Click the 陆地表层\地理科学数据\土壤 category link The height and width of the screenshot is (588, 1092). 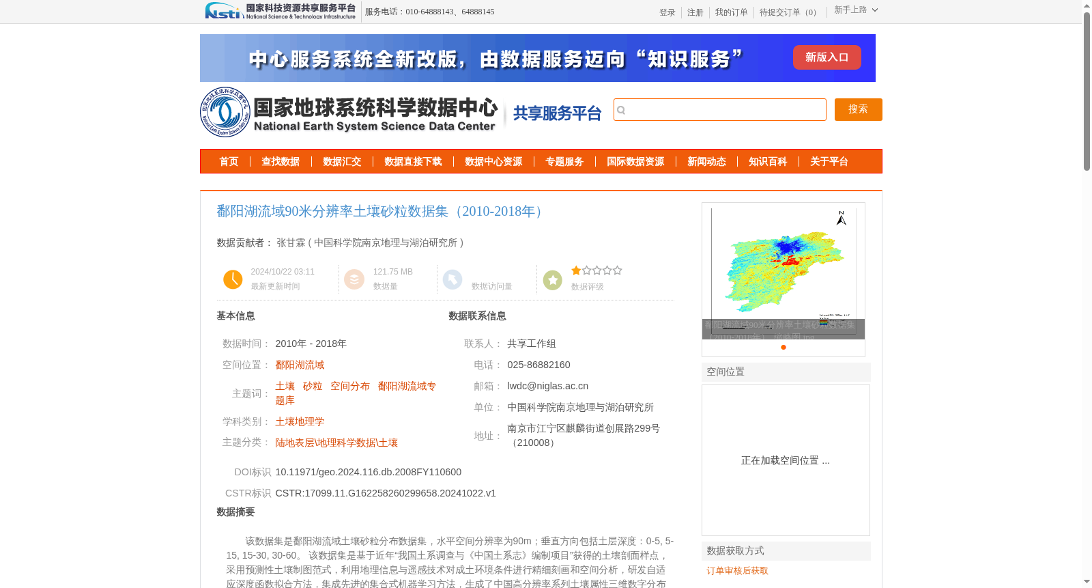click(x=336, y=443)
